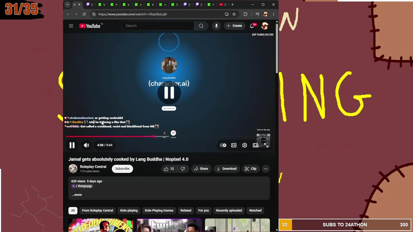This screenshot has height=232, width=413.
Task: Open video settings gear
Action: (x=245, y=145)
